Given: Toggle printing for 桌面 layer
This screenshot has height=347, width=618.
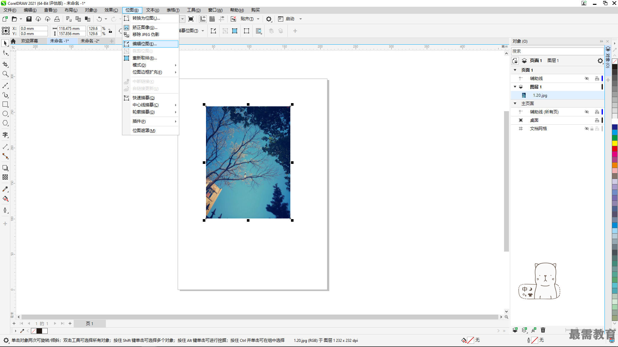Looking at the screenshot, I should click(x=597, y=120).
